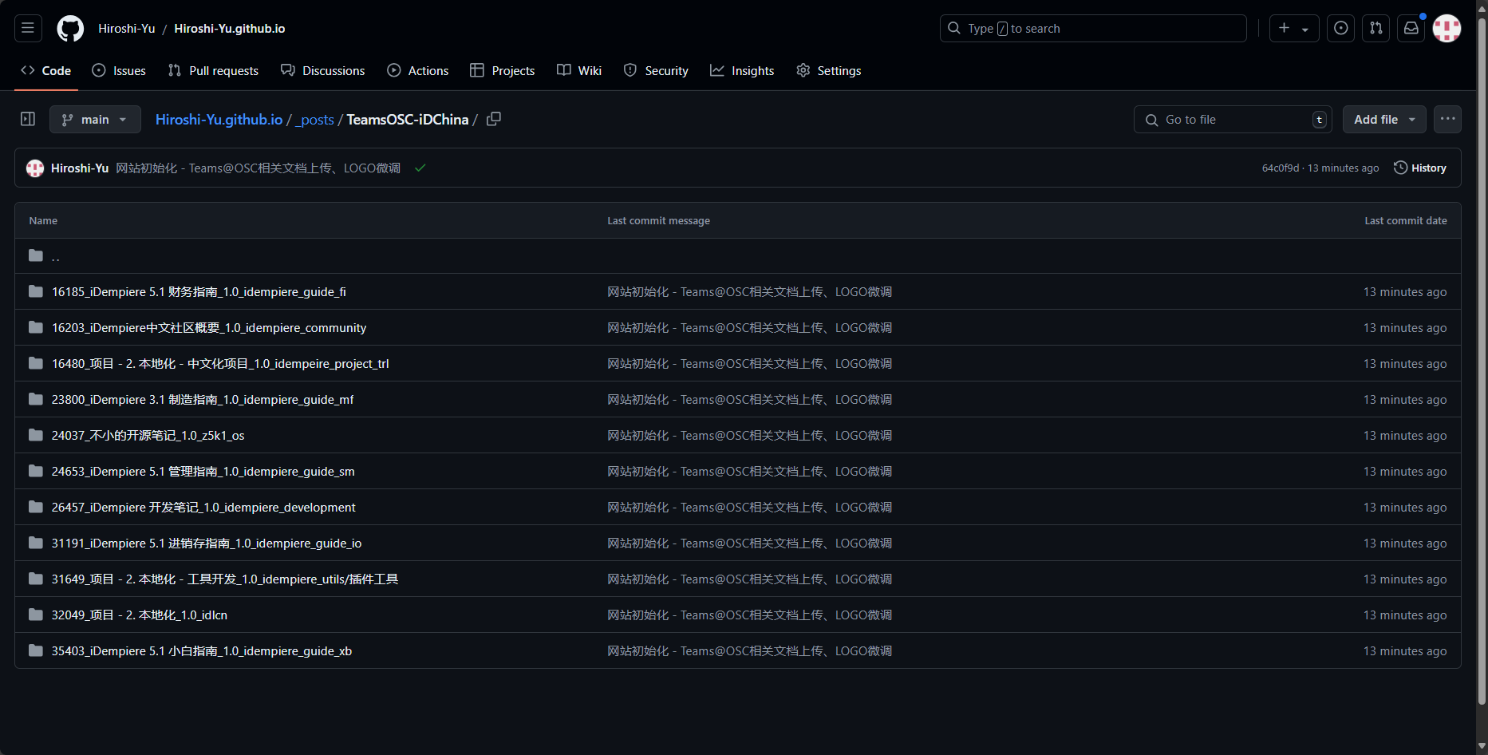Open the Insights tab
1488x755 pixels.
click(x=742, y=70)
